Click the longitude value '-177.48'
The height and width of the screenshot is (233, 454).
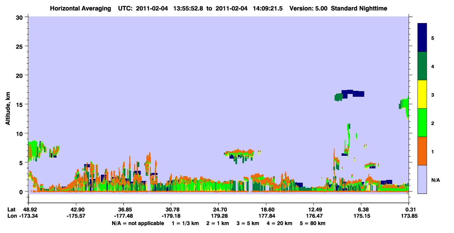coord(124,216)
